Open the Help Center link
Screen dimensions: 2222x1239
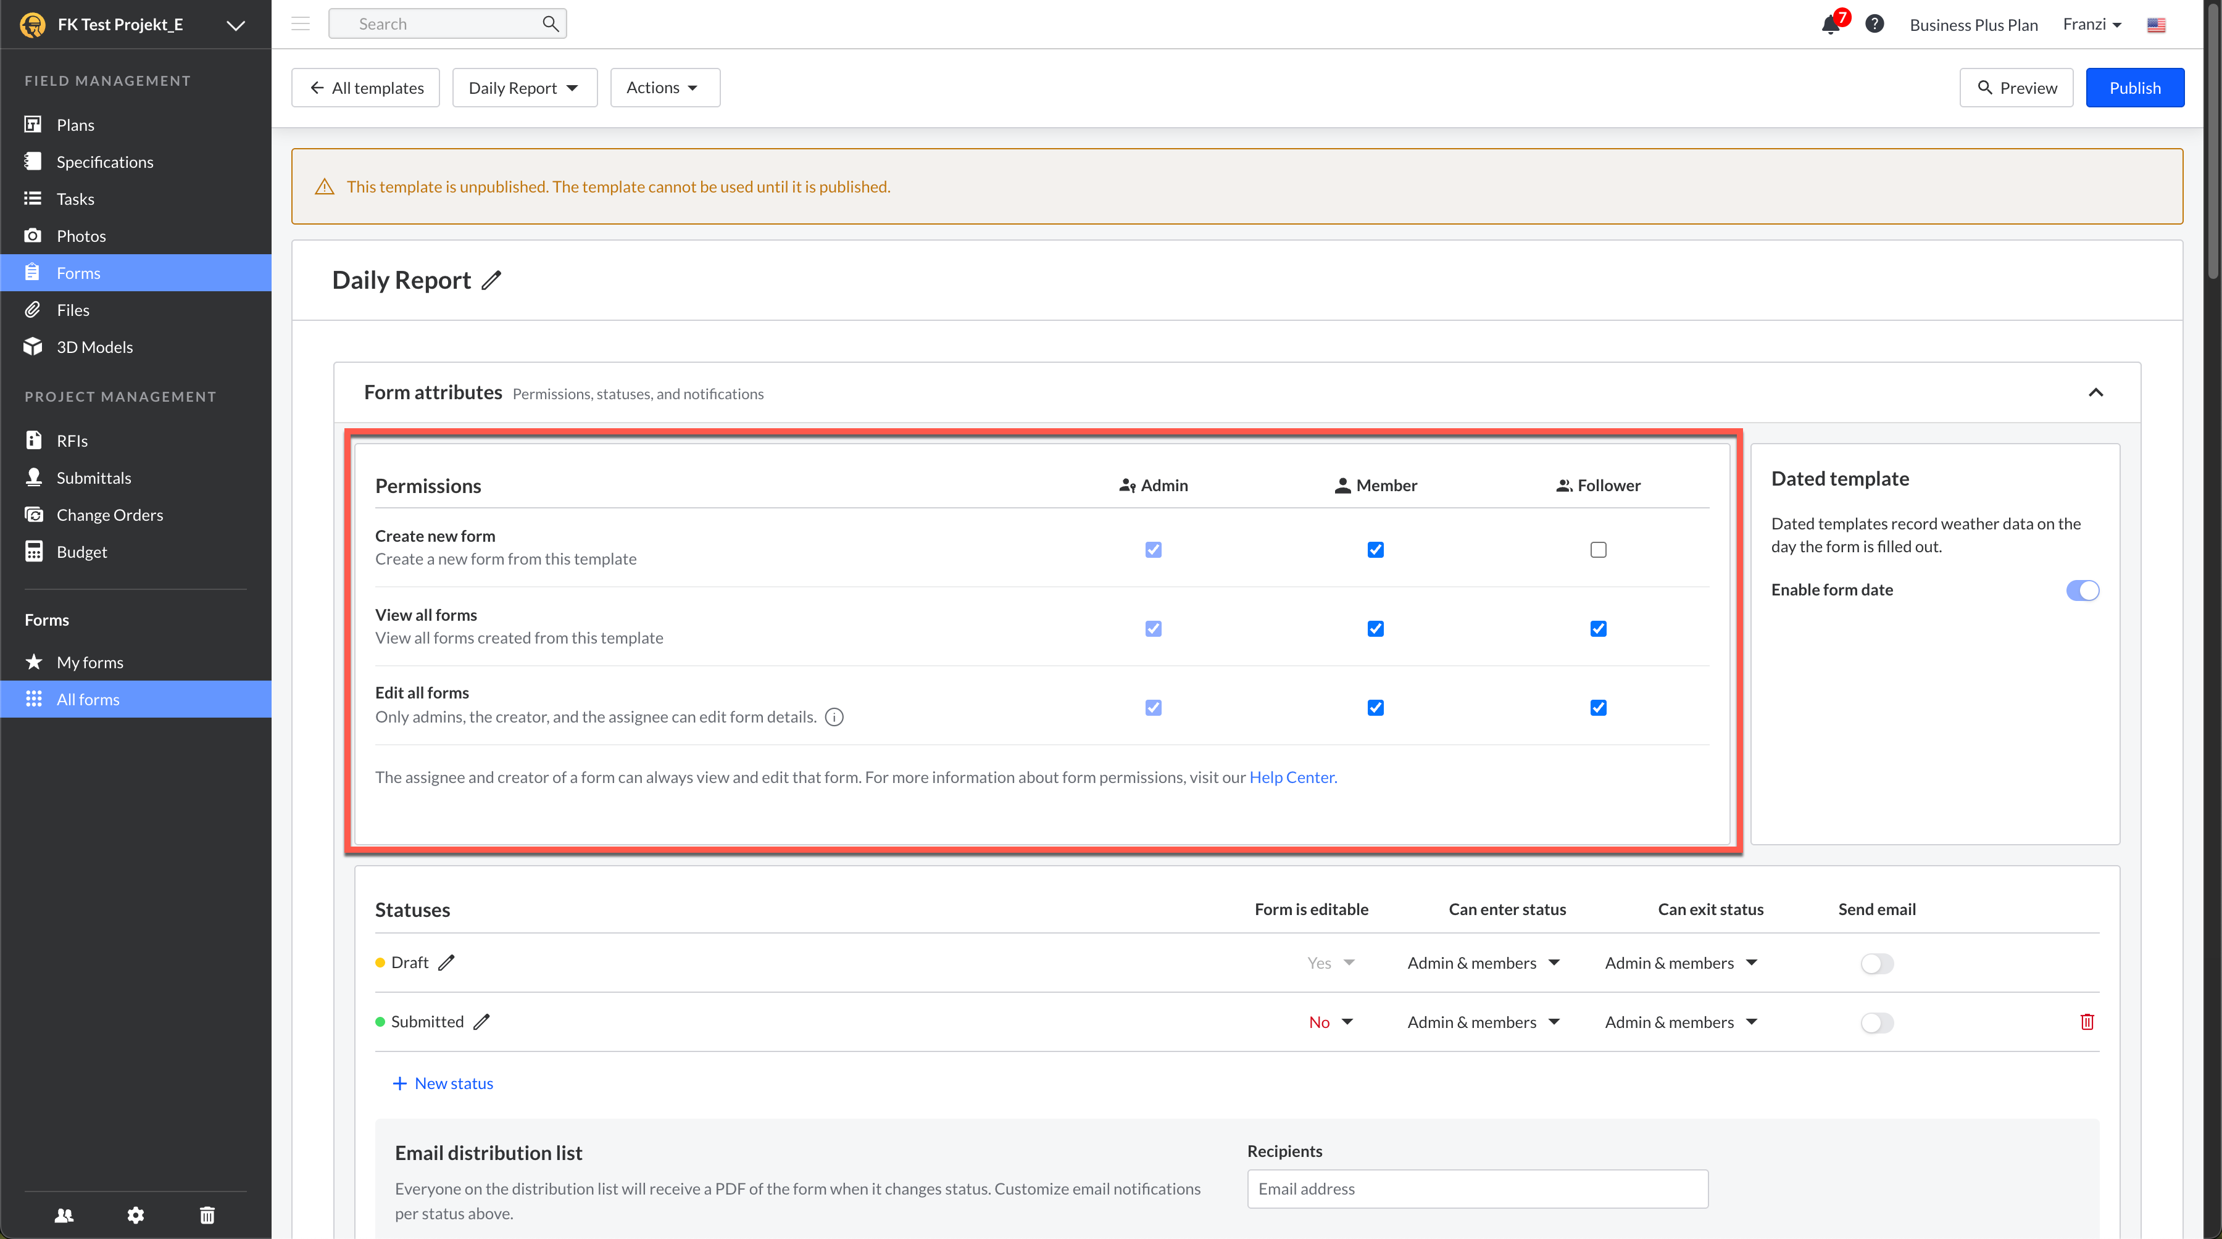[1292, 777]
